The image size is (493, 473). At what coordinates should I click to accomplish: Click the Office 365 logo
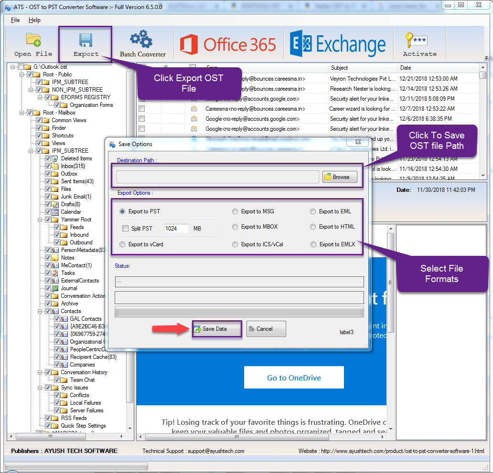pos(228,44)
